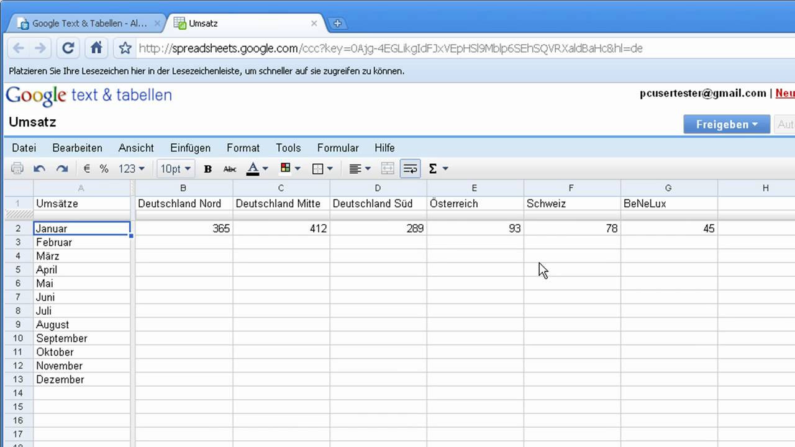795x447 pixels.
Task: Click the pcusertester@gmail.com account text
Action: 703,93
